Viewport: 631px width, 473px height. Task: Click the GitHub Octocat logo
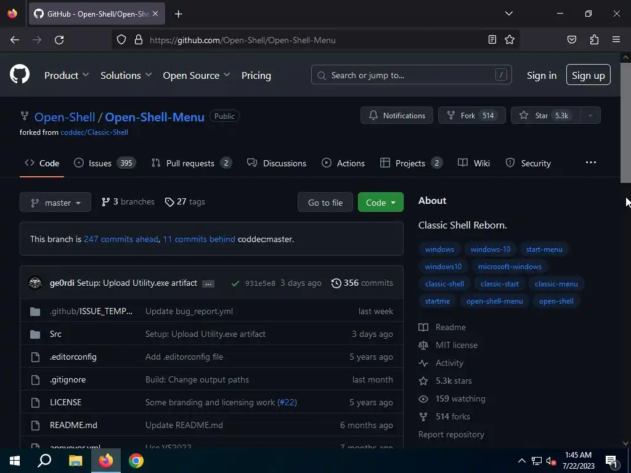[x=20, y=75]
